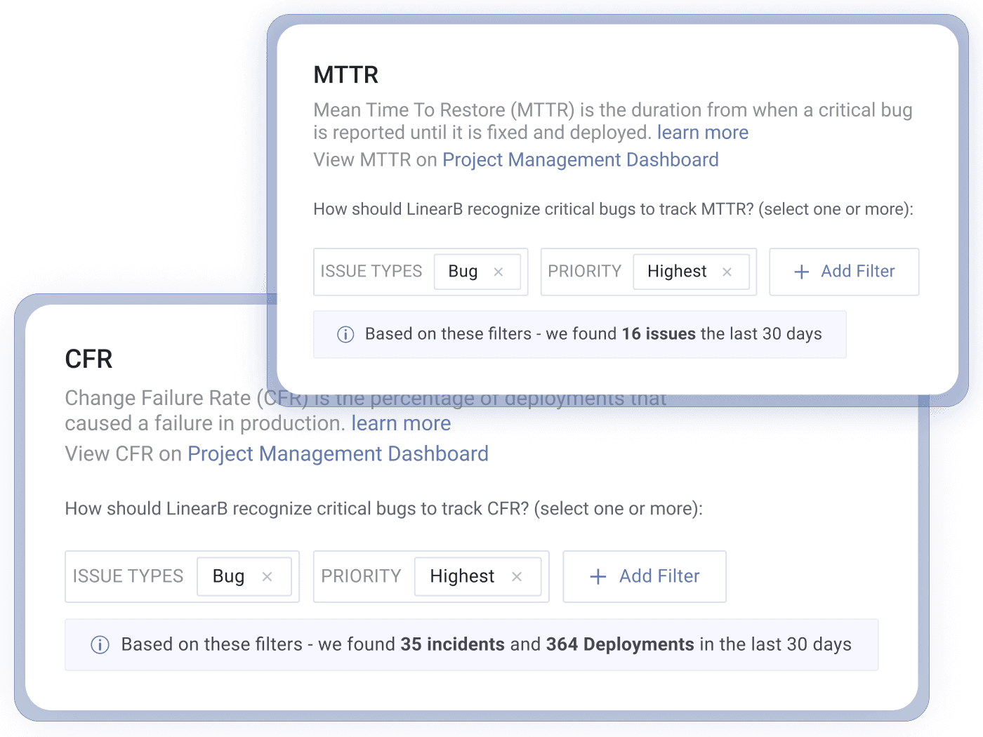Remove the Bug filter in CFR
The height and width of the screenshot is (737, 983).
(x=267, y=577)
